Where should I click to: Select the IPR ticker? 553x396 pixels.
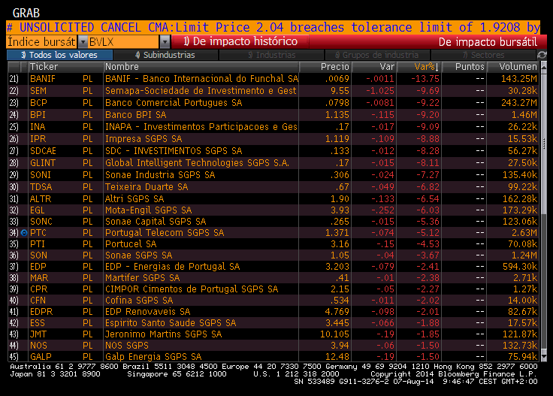coord(38,139)
